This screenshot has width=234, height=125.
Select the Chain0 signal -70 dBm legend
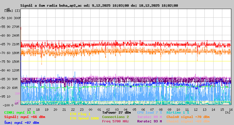click(x=188, y=117)
